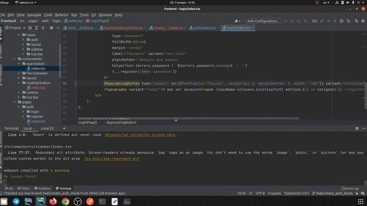Expand the sidebar folder under components

(19, 93)
